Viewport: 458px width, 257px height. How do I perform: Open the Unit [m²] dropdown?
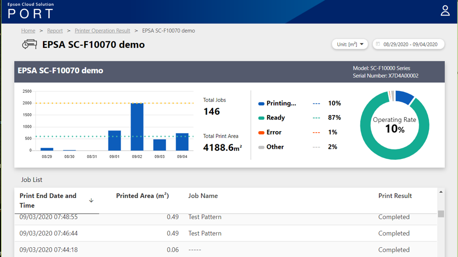pyautogui.click(x=350, y=44)
